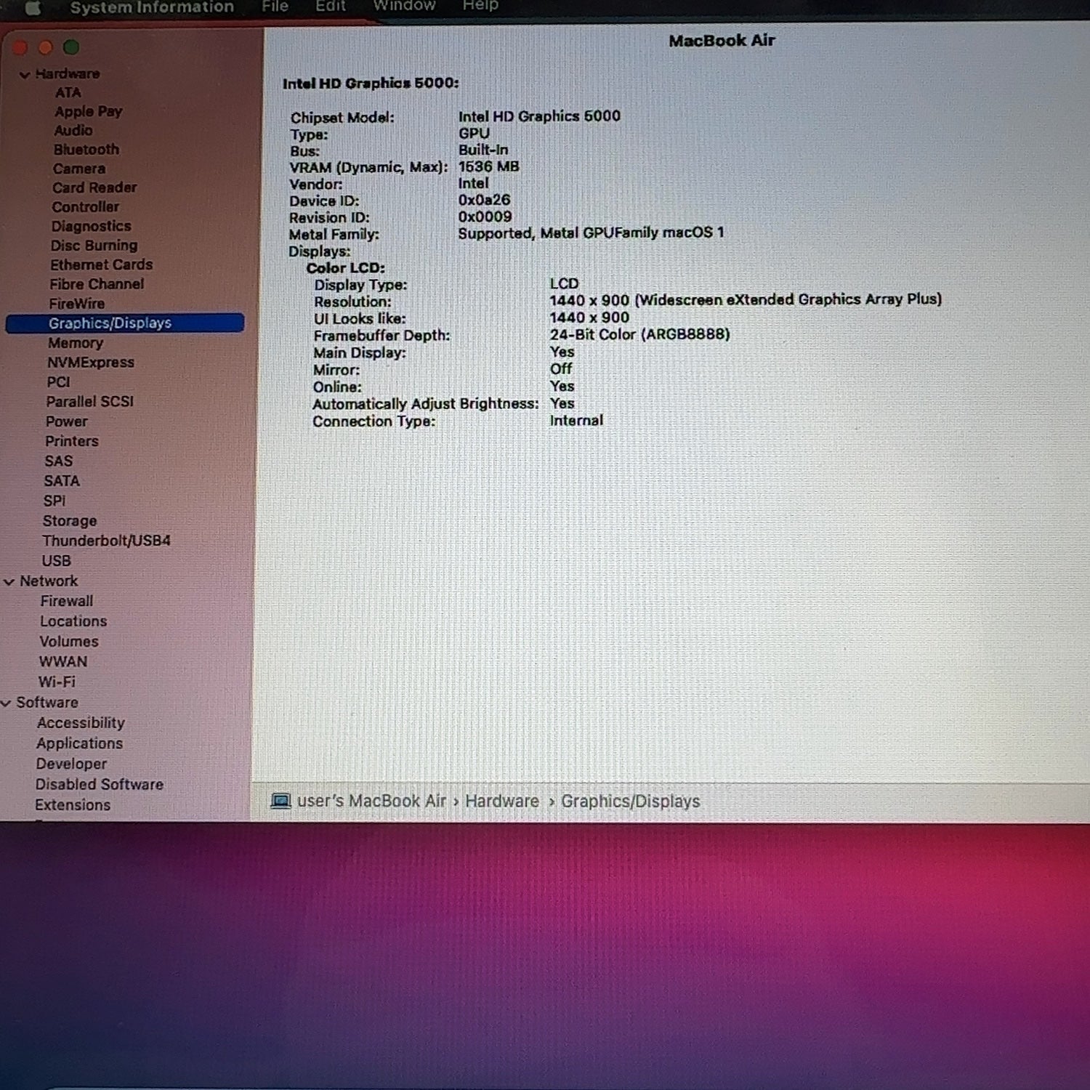
Task: Click the green zoom window button
Action: pos(71,47)
